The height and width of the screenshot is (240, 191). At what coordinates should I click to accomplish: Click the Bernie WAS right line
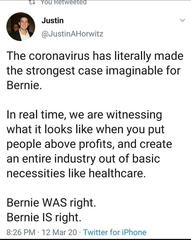51,203
